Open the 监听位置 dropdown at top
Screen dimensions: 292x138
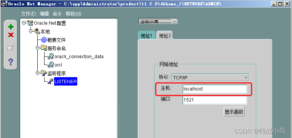158,21
